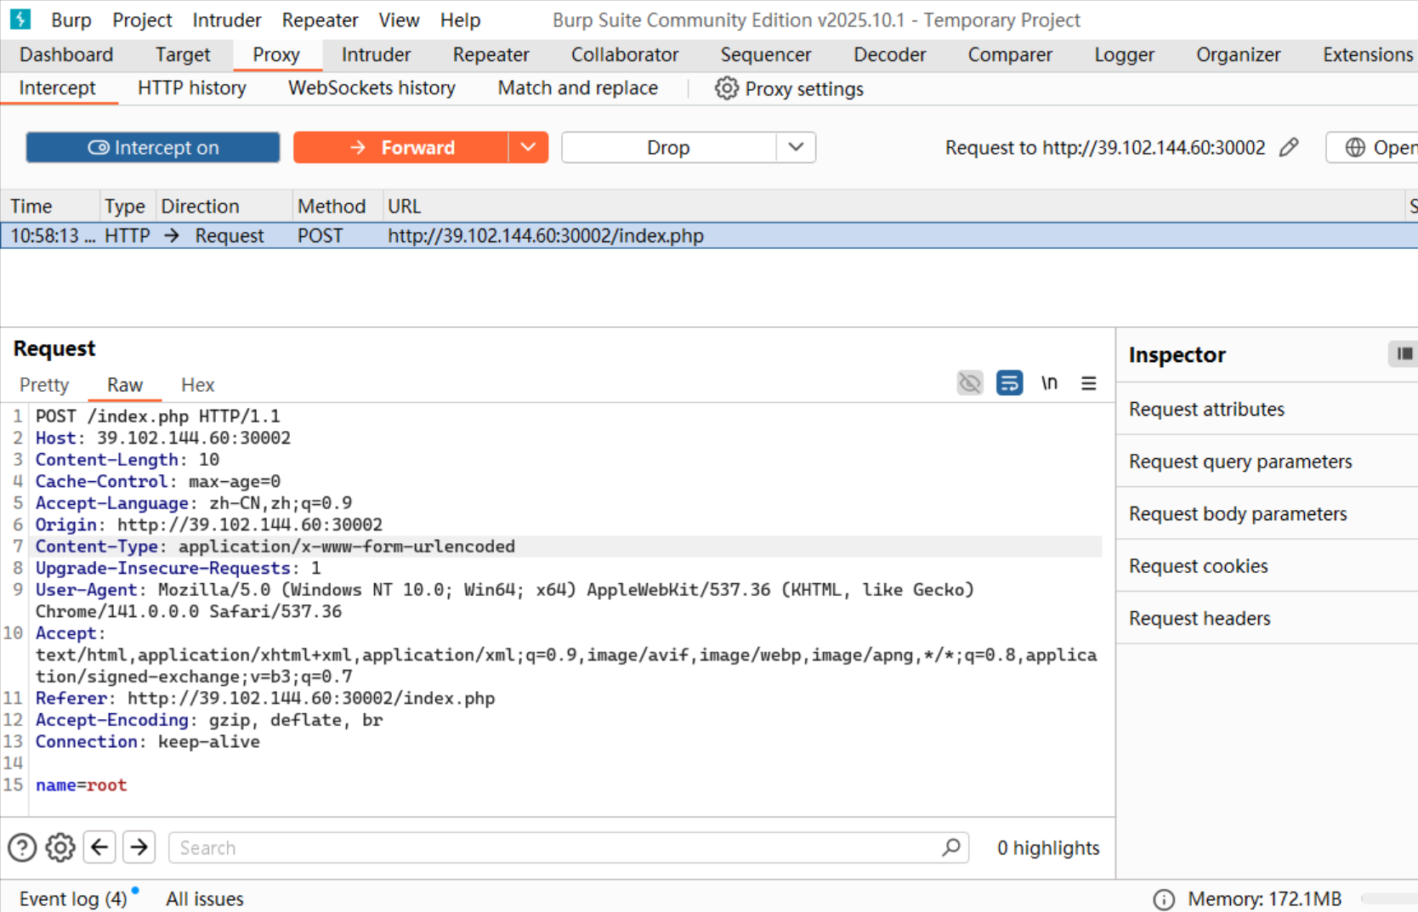1418x912 pixels.
Task: Click the memory info icon in status bar
Action: click(1164, 899)
